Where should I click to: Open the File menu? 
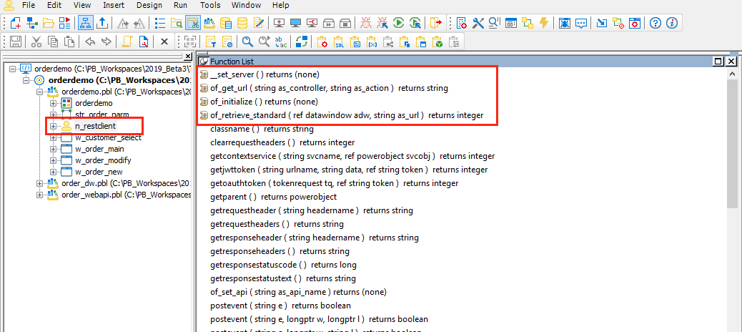pyautogui.click(x=29, y=5)
